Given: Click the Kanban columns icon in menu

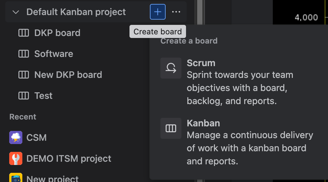Looking at the screenshot, I should [x=171, y=128].
